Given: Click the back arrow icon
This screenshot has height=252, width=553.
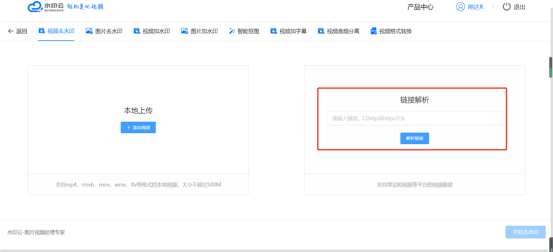Looking at the screenshot, I should click(x=11, y=31).
